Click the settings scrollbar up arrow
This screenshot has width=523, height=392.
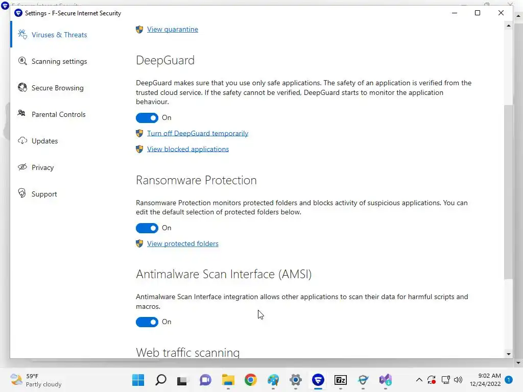tap(508, 26)
